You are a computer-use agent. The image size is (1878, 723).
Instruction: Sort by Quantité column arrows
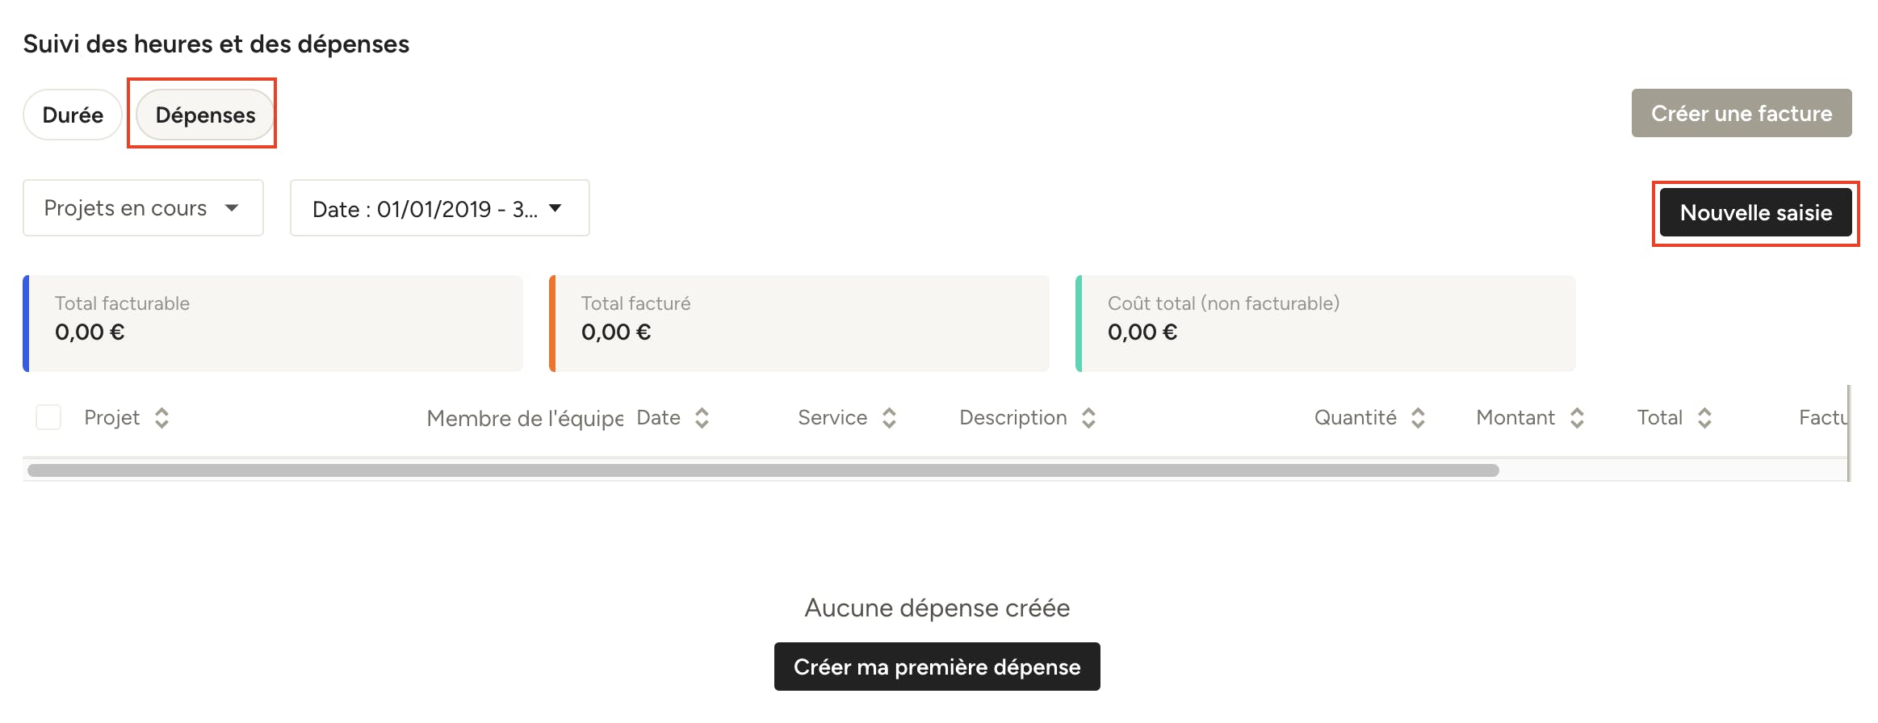click(1418, 418)
